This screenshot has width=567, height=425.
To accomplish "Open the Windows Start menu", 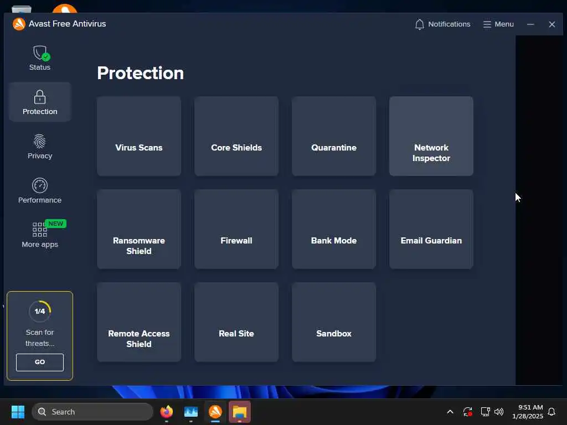I will (x=18, y=412).
